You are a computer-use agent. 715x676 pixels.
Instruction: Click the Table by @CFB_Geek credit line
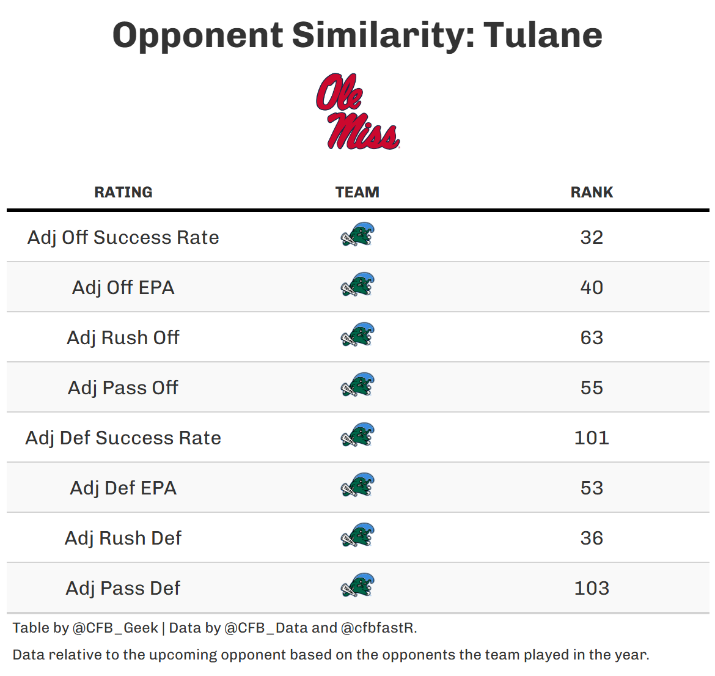pos(215,628)
